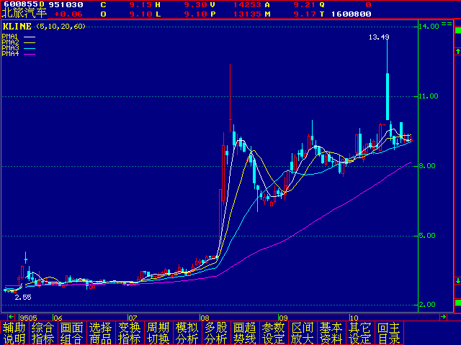Open 其它设定 other settings
The height and width of the screenshot is (345, 461).
tap(360, 333)
